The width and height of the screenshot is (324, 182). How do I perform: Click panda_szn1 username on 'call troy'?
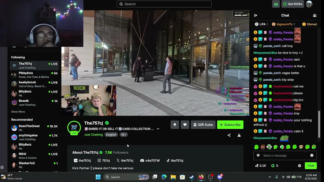[x=272, y=46]
